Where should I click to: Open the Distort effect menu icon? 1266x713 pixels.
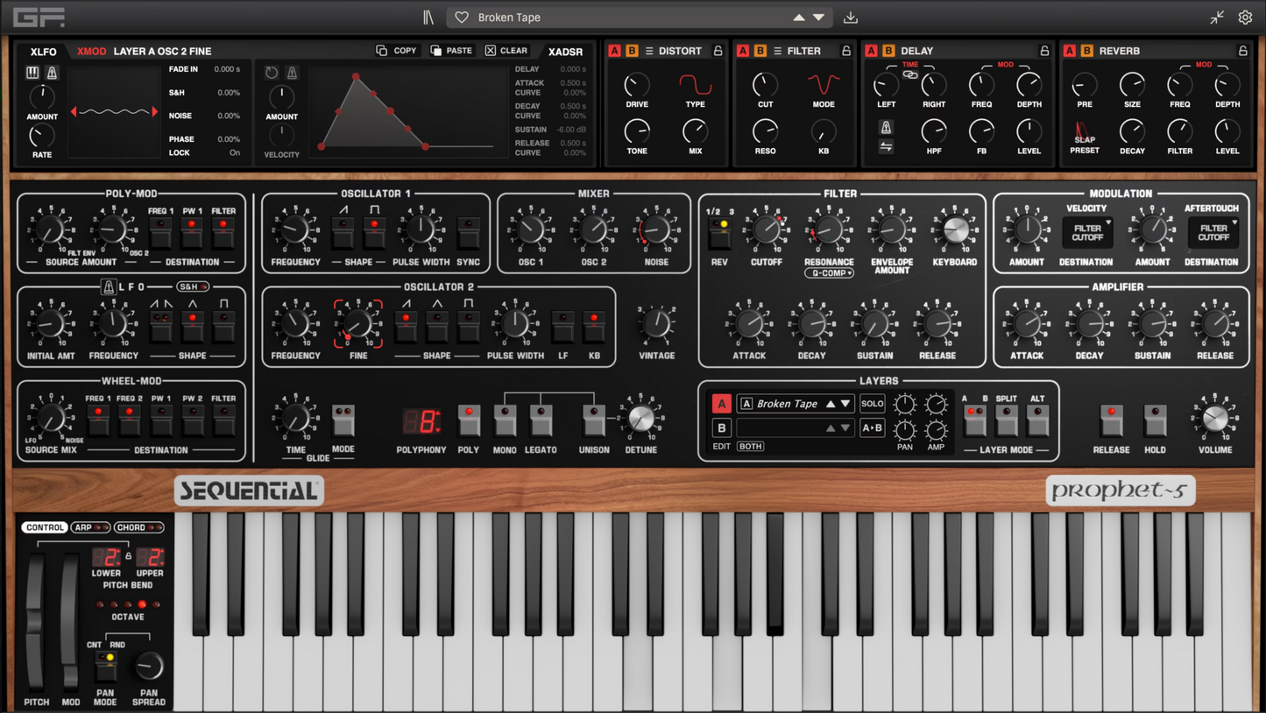pos(649,51)
